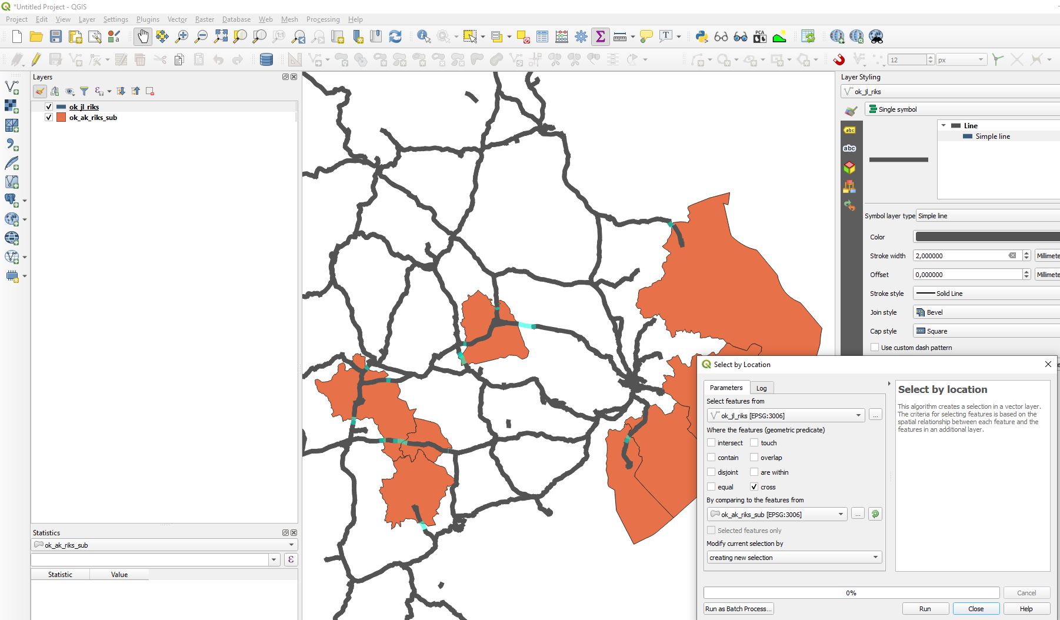
Task: Click the Map Tips speech bubble icon
Action: point(646,36)
